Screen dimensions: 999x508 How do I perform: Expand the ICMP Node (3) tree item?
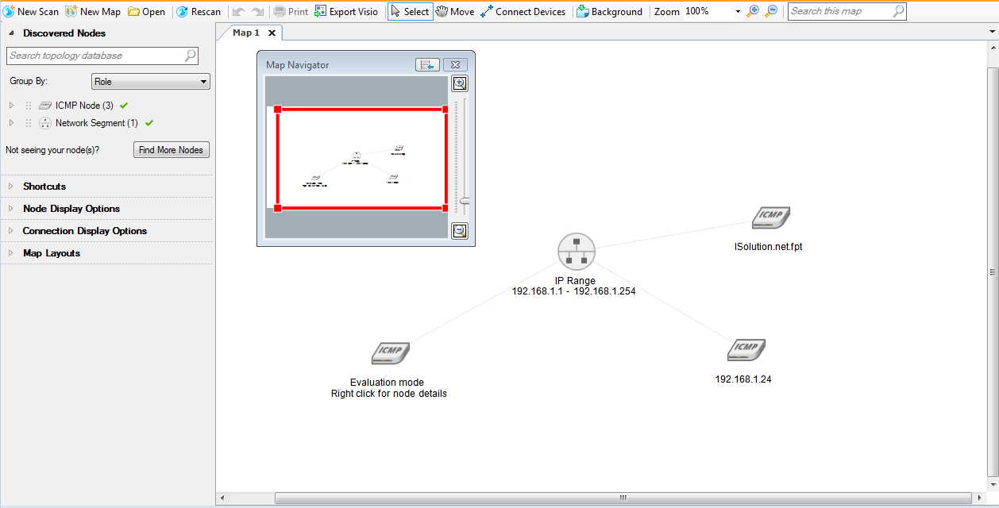pyautogui.click(x=11, y=105)
